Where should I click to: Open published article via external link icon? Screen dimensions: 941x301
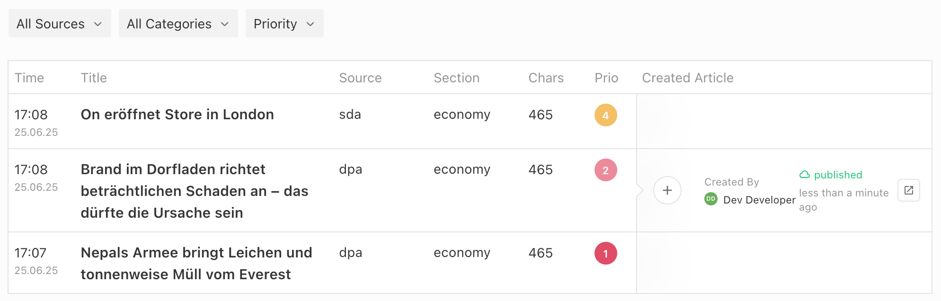click(908, 190)
